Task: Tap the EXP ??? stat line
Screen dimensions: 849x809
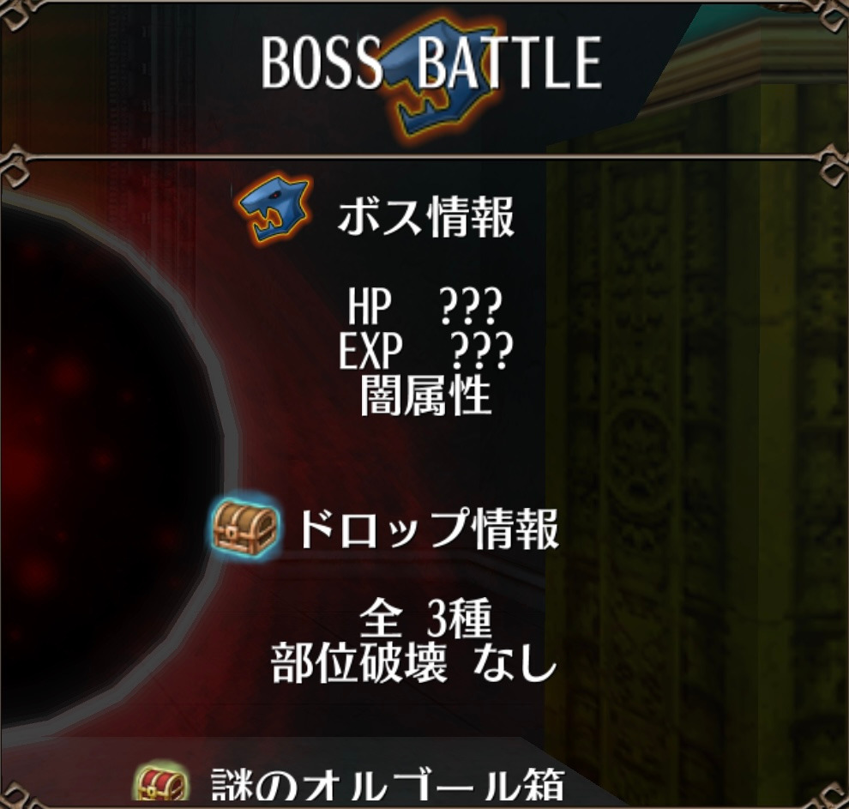Action: (425, 350)
